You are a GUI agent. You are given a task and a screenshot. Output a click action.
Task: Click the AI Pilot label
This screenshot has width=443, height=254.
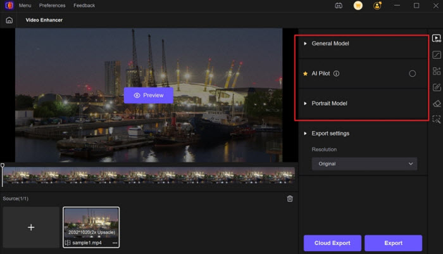pos(321,73)
